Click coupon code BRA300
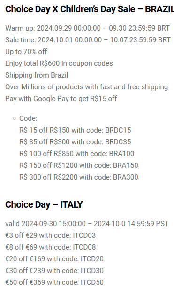The image size is (174, 289). click(125, 177)
